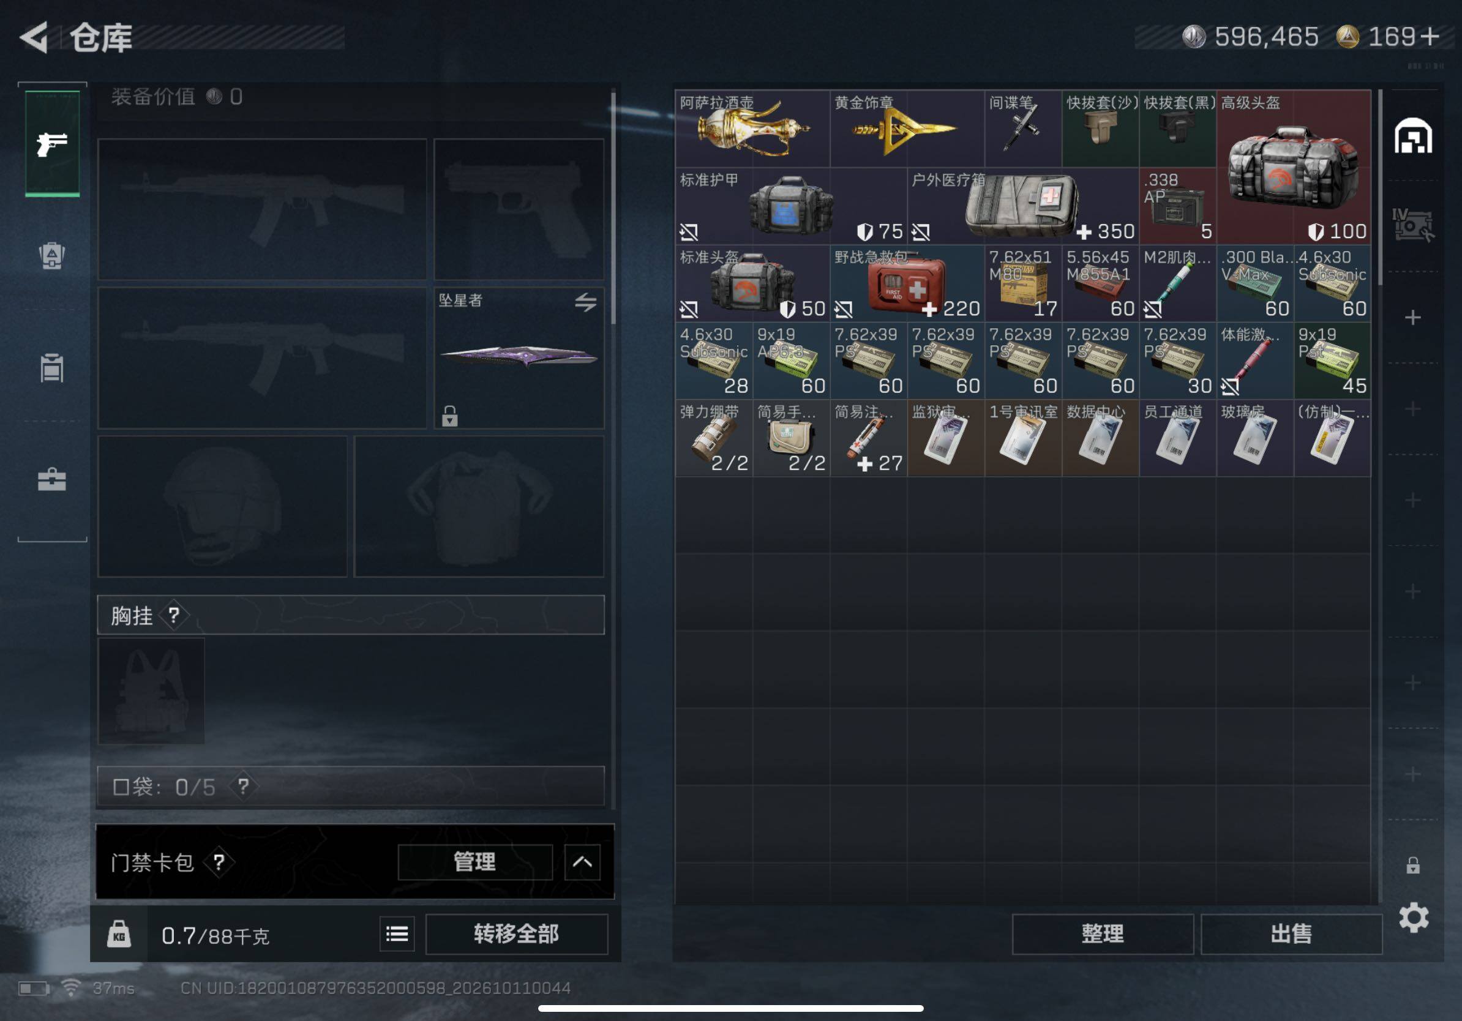Select the weapons pistol tab in the sidebar
The image size is (1462, 1021).
(52, 144)
